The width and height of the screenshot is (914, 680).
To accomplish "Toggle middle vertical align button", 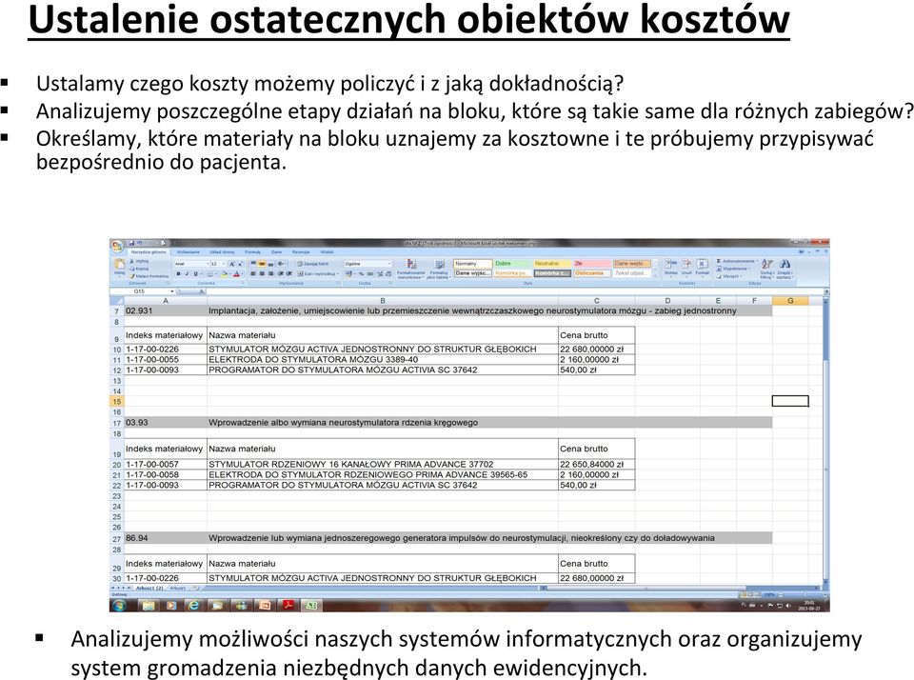I will pos(262,264).
